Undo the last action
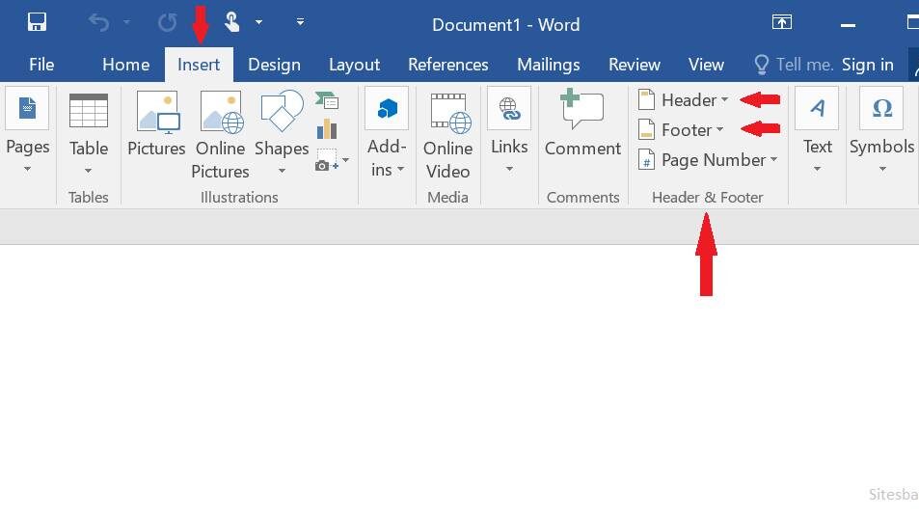 (98, 23)
